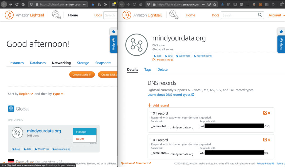Click the blue star tab in the left window
The image size is (285, 167).
(114, 32)
